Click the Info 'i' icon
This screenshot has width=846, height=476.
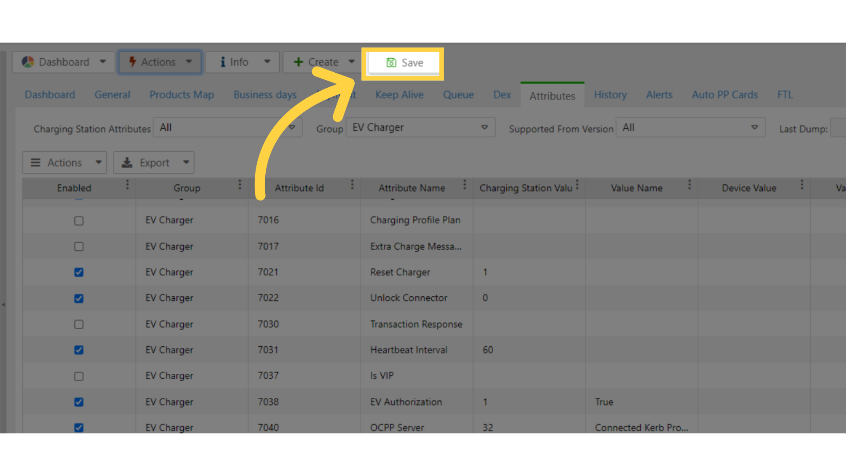click(223, 62)
